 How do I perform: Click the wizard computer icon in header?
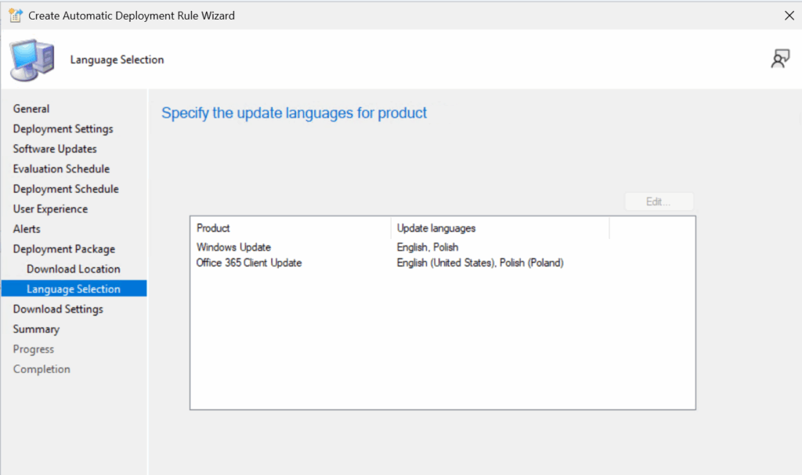click(x=32, y=60)
